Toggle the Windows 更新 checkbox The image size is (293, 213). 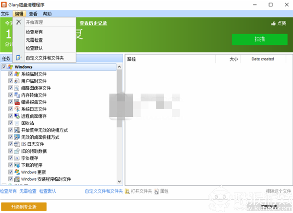(x=11, y=172)
